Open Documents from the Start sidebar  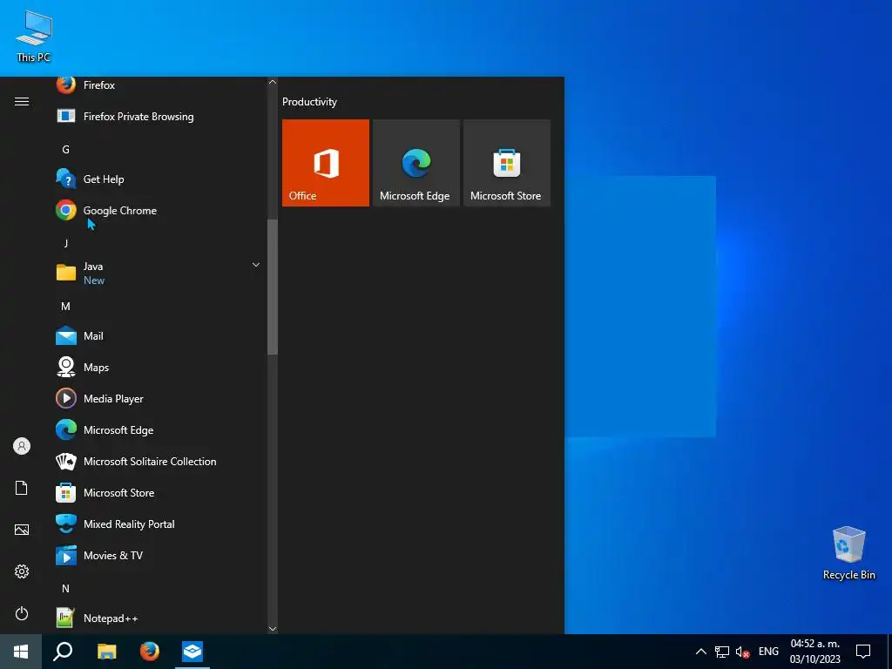point(22,488)
